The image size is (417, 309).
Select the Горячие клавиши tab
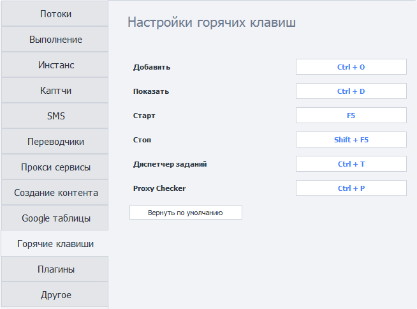click(x=55, y=244)
